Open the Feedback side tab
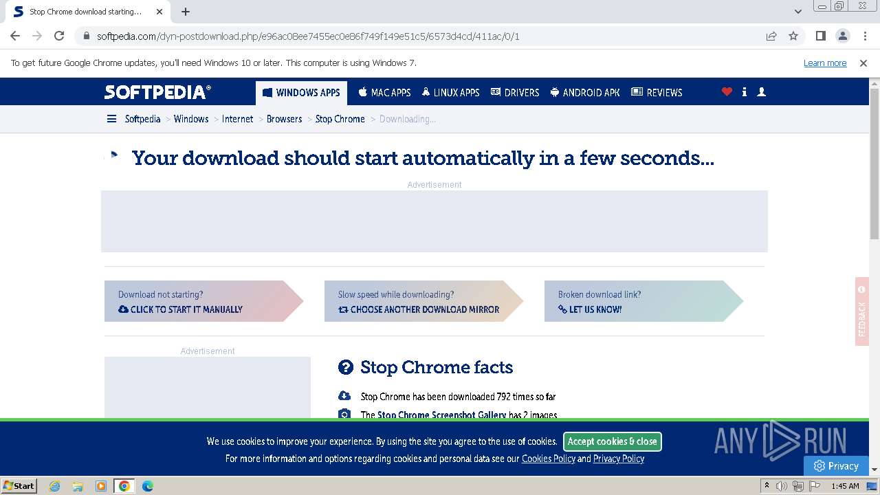The image size is (880, 495). point(862,311)
